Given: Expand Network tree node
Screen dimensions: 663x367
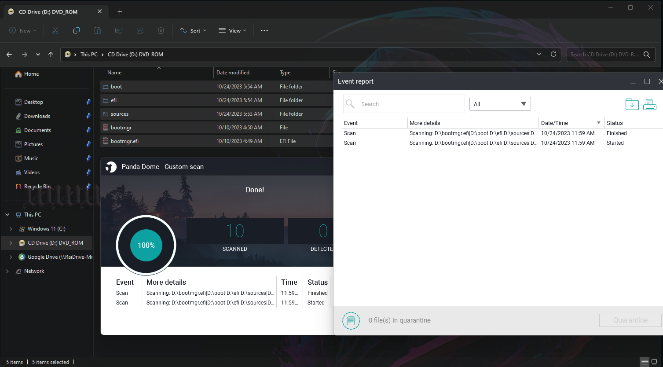Looking at the screenshot, I should pos(7,271).
